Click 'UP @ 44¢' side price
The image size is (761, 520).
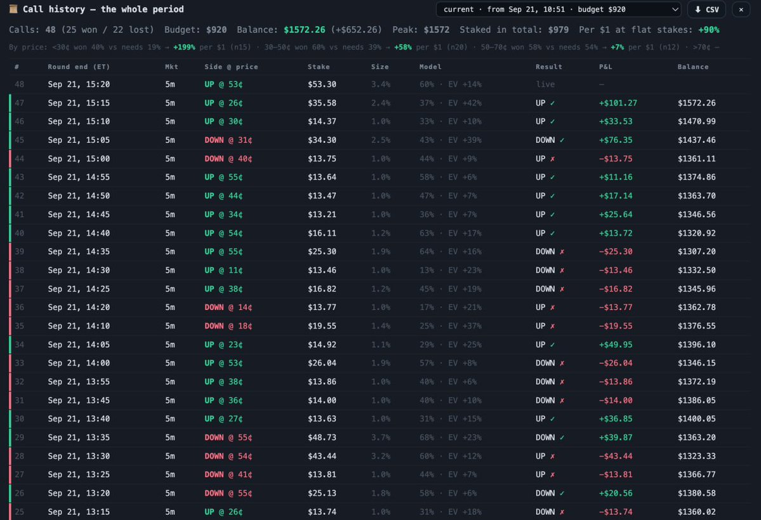pos(223,196)
